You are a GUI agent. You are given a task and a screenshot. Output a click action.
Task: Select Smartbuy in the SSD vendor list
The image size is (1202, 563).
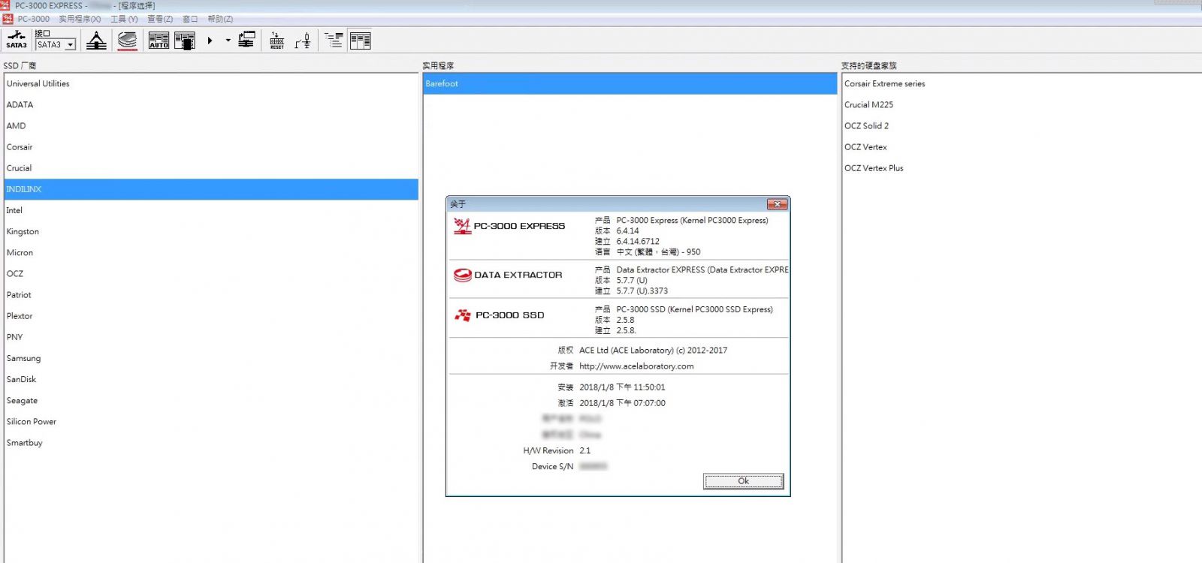pos(211,443)
